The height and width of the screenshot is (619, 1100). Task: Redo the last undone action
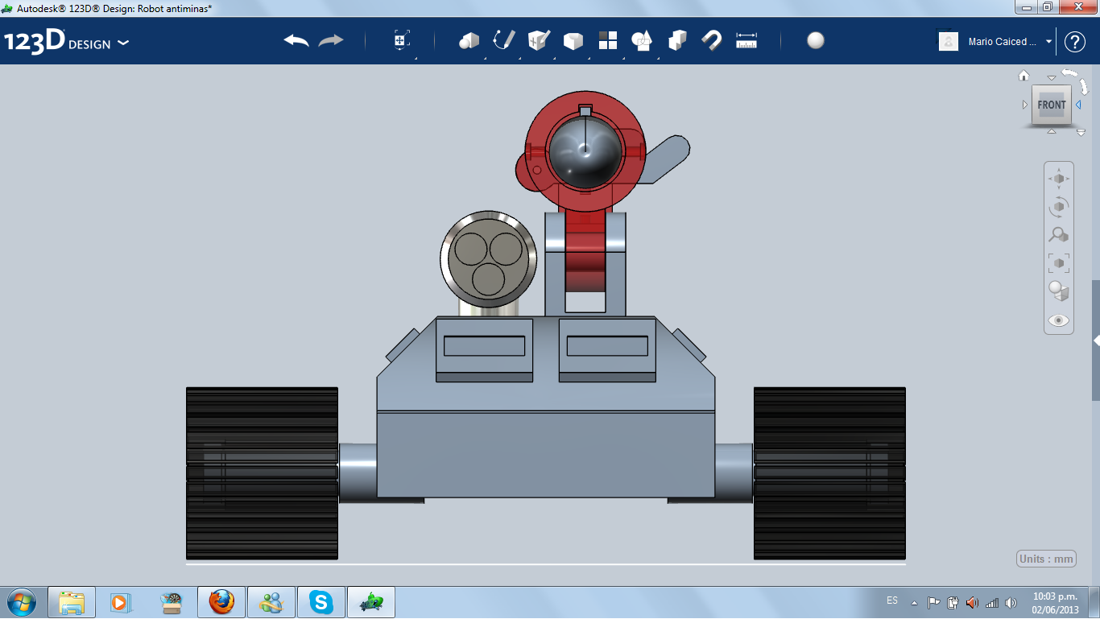[331, 41]
